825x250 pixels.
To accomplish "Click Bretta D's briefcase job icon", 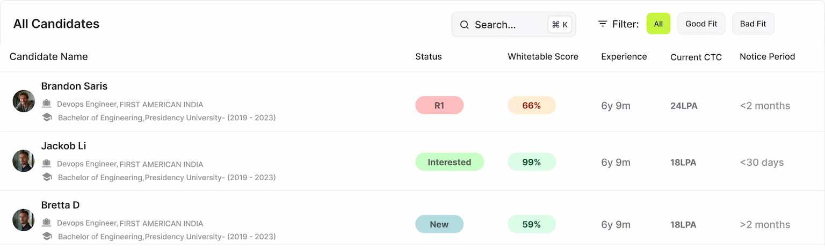I will click(47, 223).
